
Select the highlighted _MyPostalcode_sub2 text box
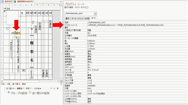pos(18,33)
